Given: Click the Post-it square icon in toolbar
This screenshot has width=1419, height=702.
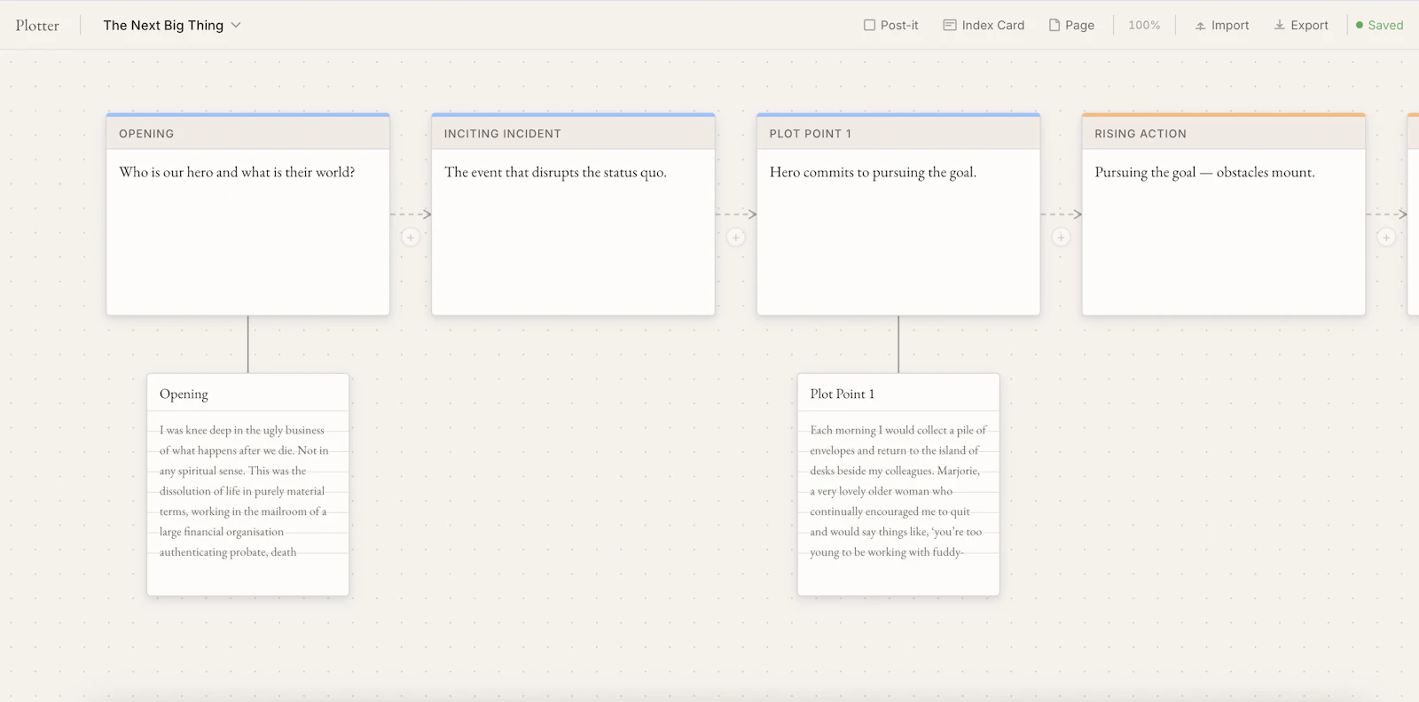Looking at the screenshot, I should (x=869, y=25).
